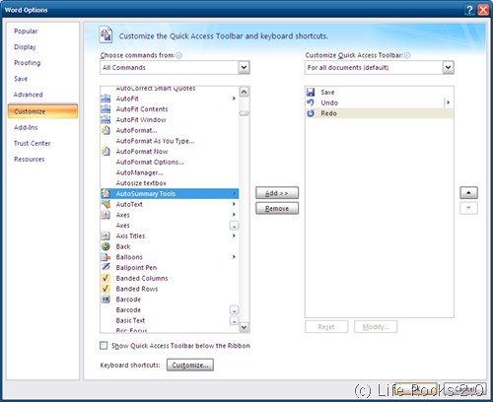Click the first Axes chart icon
The width and height of the screenshot is (493, 402).
tap(106, 215)
